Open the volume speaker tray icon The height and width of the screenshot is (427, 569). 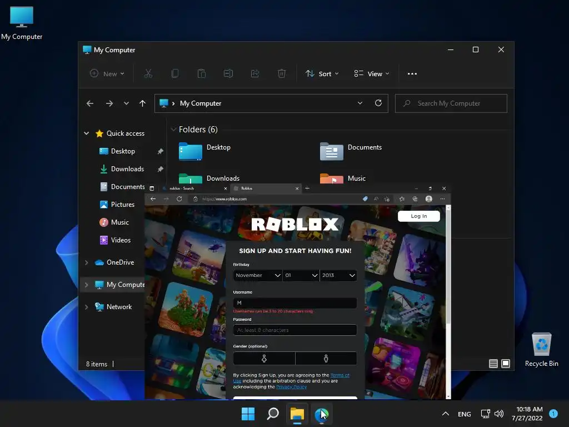[x=499, y=414]
